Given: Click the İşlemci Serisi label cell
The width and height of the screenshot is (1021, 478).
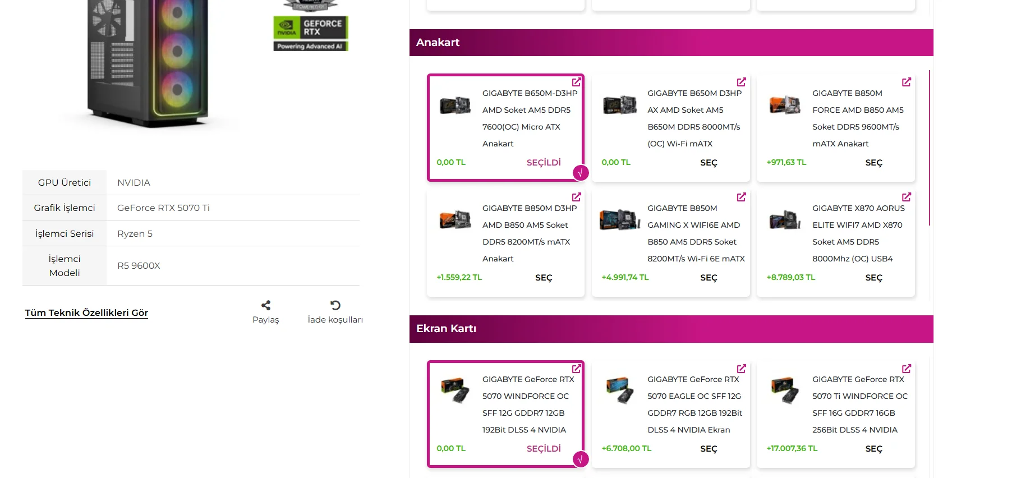Looking at the screenshot, I should point(65,233).
